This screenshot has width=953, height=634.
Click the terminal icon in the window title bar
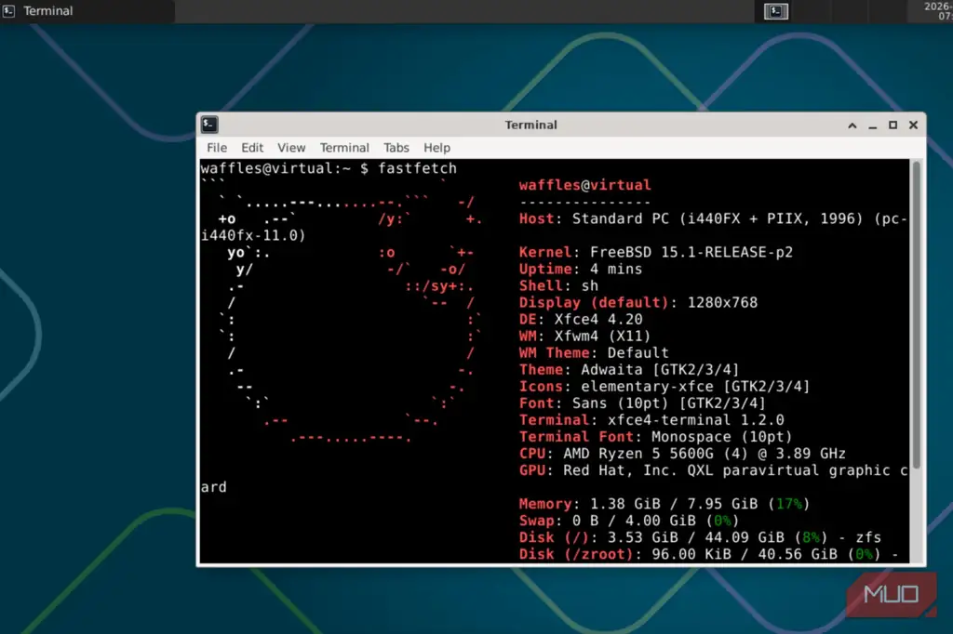209,125
